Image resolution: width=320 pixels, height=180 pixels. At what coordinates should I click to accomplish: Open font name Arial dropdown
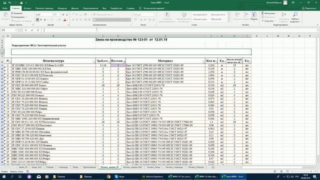coord(52,14)
